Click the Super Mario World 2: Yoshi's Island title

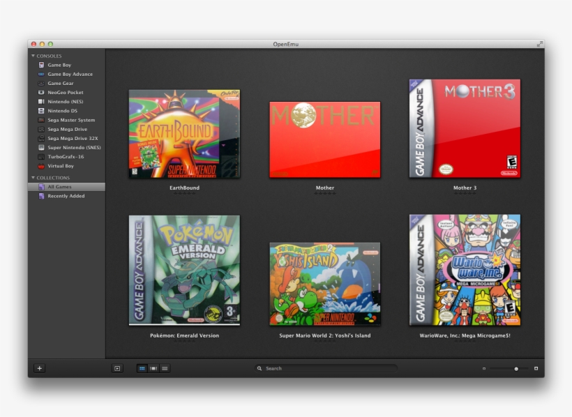324,335
